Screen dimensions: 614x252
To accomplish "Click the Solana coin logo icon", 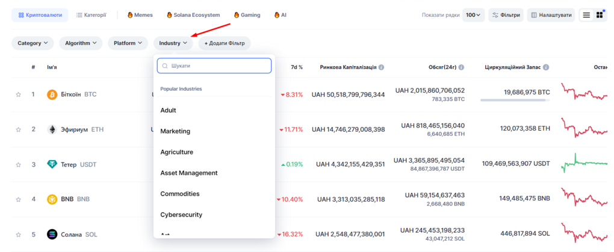I will pos(52,234).
